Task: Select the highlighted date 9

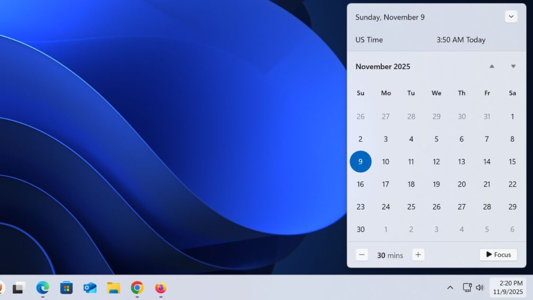Action: tap(361, 162)
